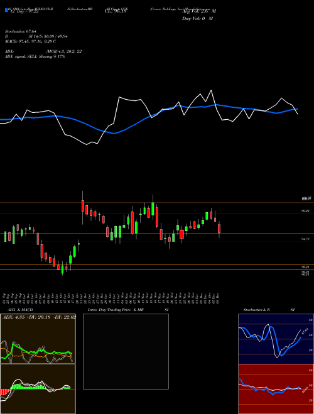The height and width of the screenshot is (414, 314).
Task: Click the tallest red candlestick at the gap up
Action: click(x=83, y=206)
